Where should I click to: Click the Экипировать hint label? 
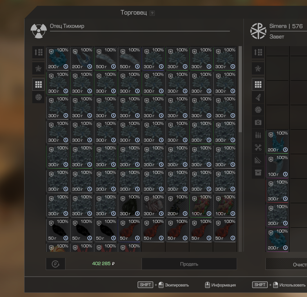pos(177,285)
